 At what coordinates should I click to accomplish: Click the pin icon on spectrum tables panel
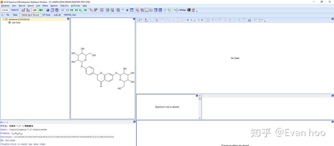pyautogui.click(x=333, y=121)
